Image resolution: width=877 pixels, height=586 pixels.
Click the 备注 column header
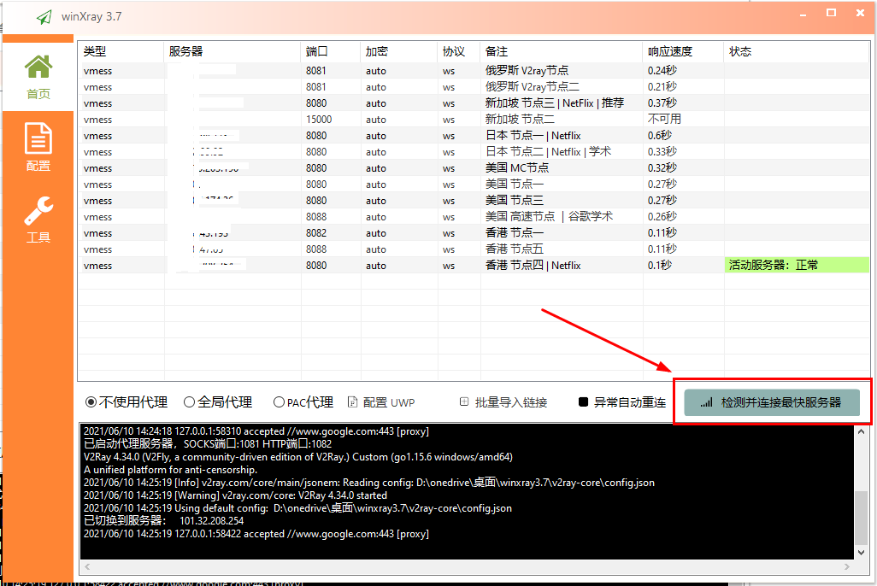tap(496, 52)
